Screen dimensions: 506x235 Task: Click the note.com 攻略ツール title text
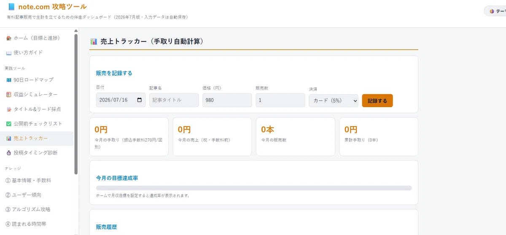(x=53, y=7)
